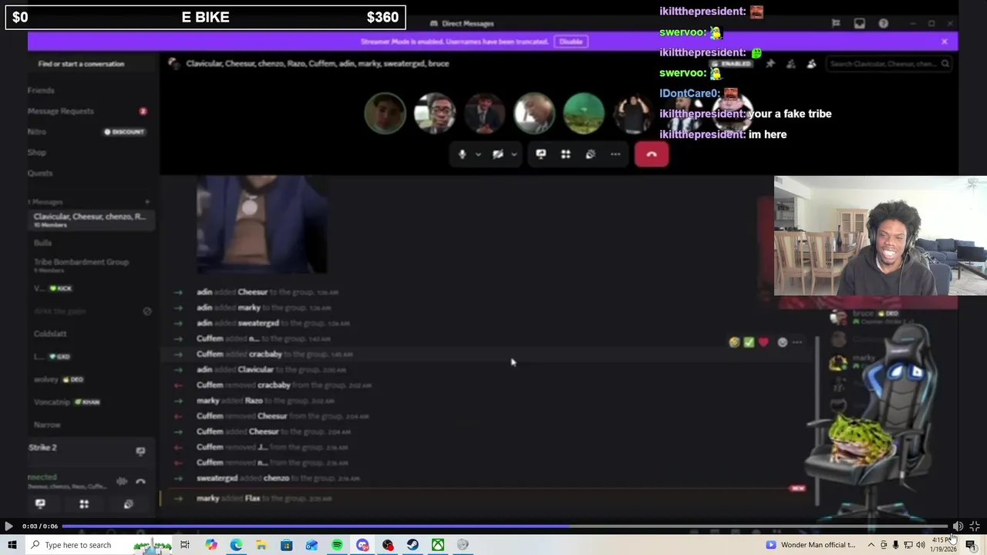
Task: Open Discord help icon
Action: point(884,24)
